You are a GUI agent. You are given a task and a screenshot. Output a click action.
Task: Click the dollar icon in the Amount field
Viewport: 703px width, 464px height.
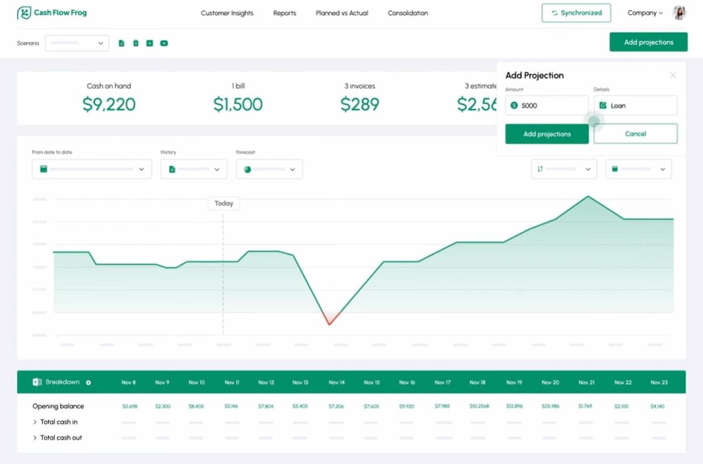tap(514, 105)
